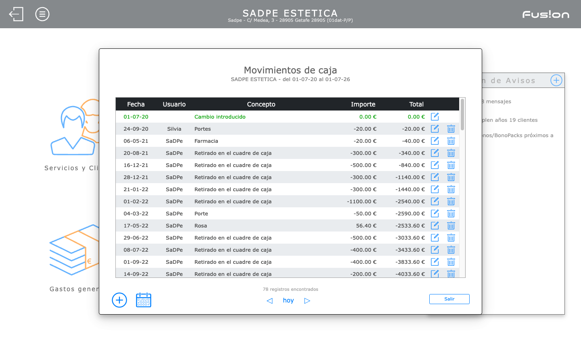The width and height of the screenshot is (581, 363).
Task: Click the Usuario column header
Action: pos(174,104)
